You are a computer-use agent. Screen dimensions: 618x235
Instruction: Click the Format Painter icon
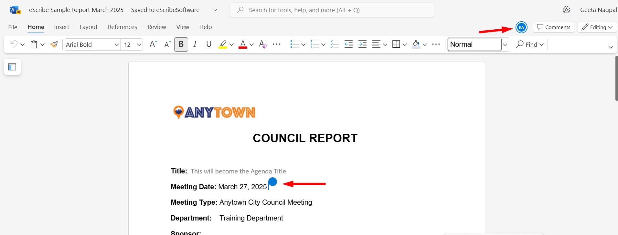click(54, 44)
